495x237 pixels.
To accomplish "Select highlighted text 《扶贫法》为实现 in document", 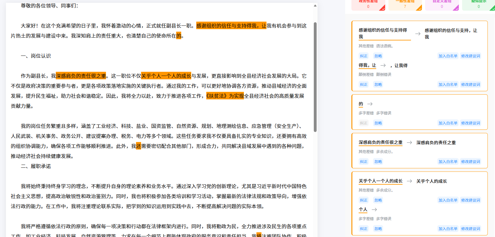I will pos(224,96).
